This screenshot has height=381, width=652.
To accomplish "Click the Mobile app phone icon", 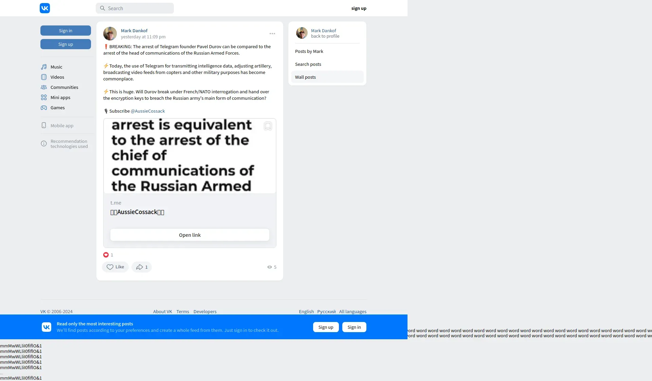I will coord(44,126).
